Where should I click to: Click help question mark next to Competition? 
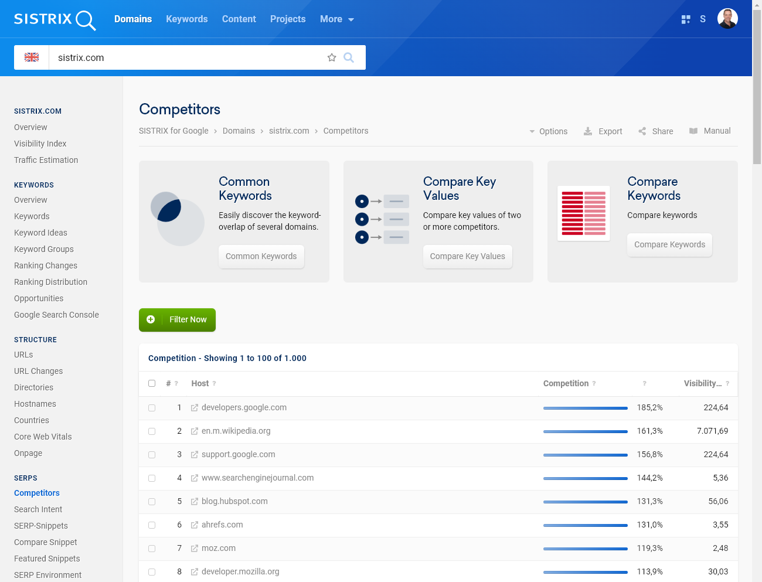[x=594, y=383]
